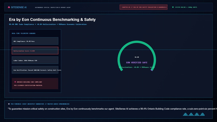Screen dimensions: 217x122
Task: Click the PEO Forensic Chief Architect Narrative heading
Action: tap(40, 104)
